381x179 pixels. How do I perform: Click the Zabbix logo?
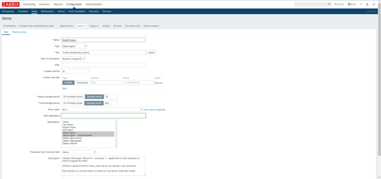click(x=11, y=4)
